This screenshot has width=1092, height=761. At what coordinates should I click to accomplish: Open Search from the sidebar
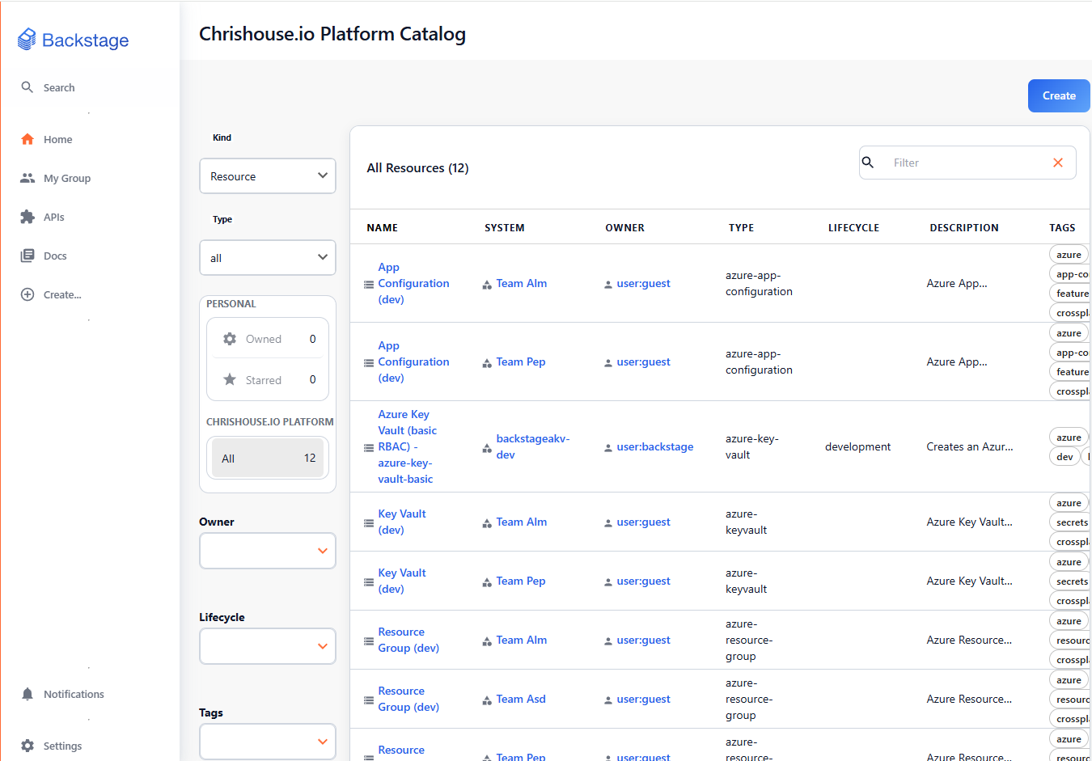(58, 87)
